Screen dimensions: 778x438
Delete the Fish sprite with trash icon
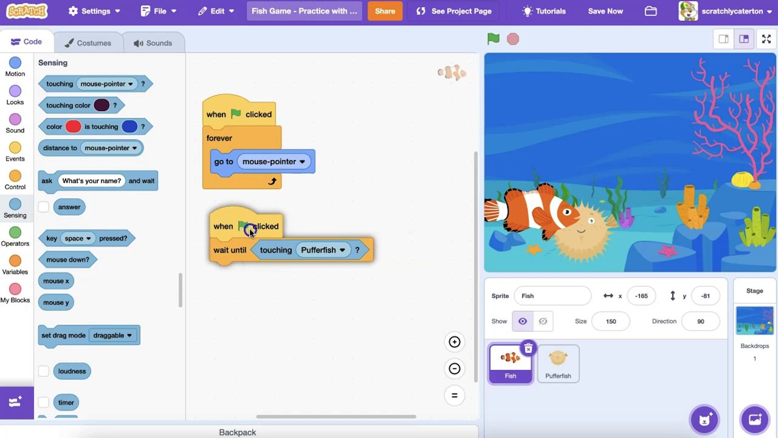528,349
